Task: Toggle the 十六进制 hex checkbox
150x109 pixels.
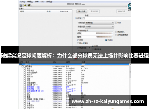Action: (x=84, y=18)
